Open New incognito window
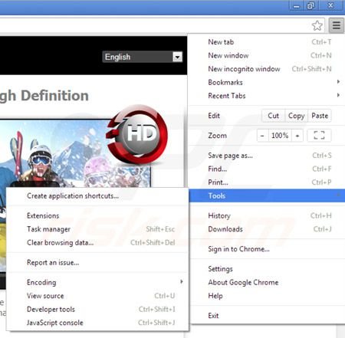This screenshot has width=345, height=338. click(x=267, y=69)
